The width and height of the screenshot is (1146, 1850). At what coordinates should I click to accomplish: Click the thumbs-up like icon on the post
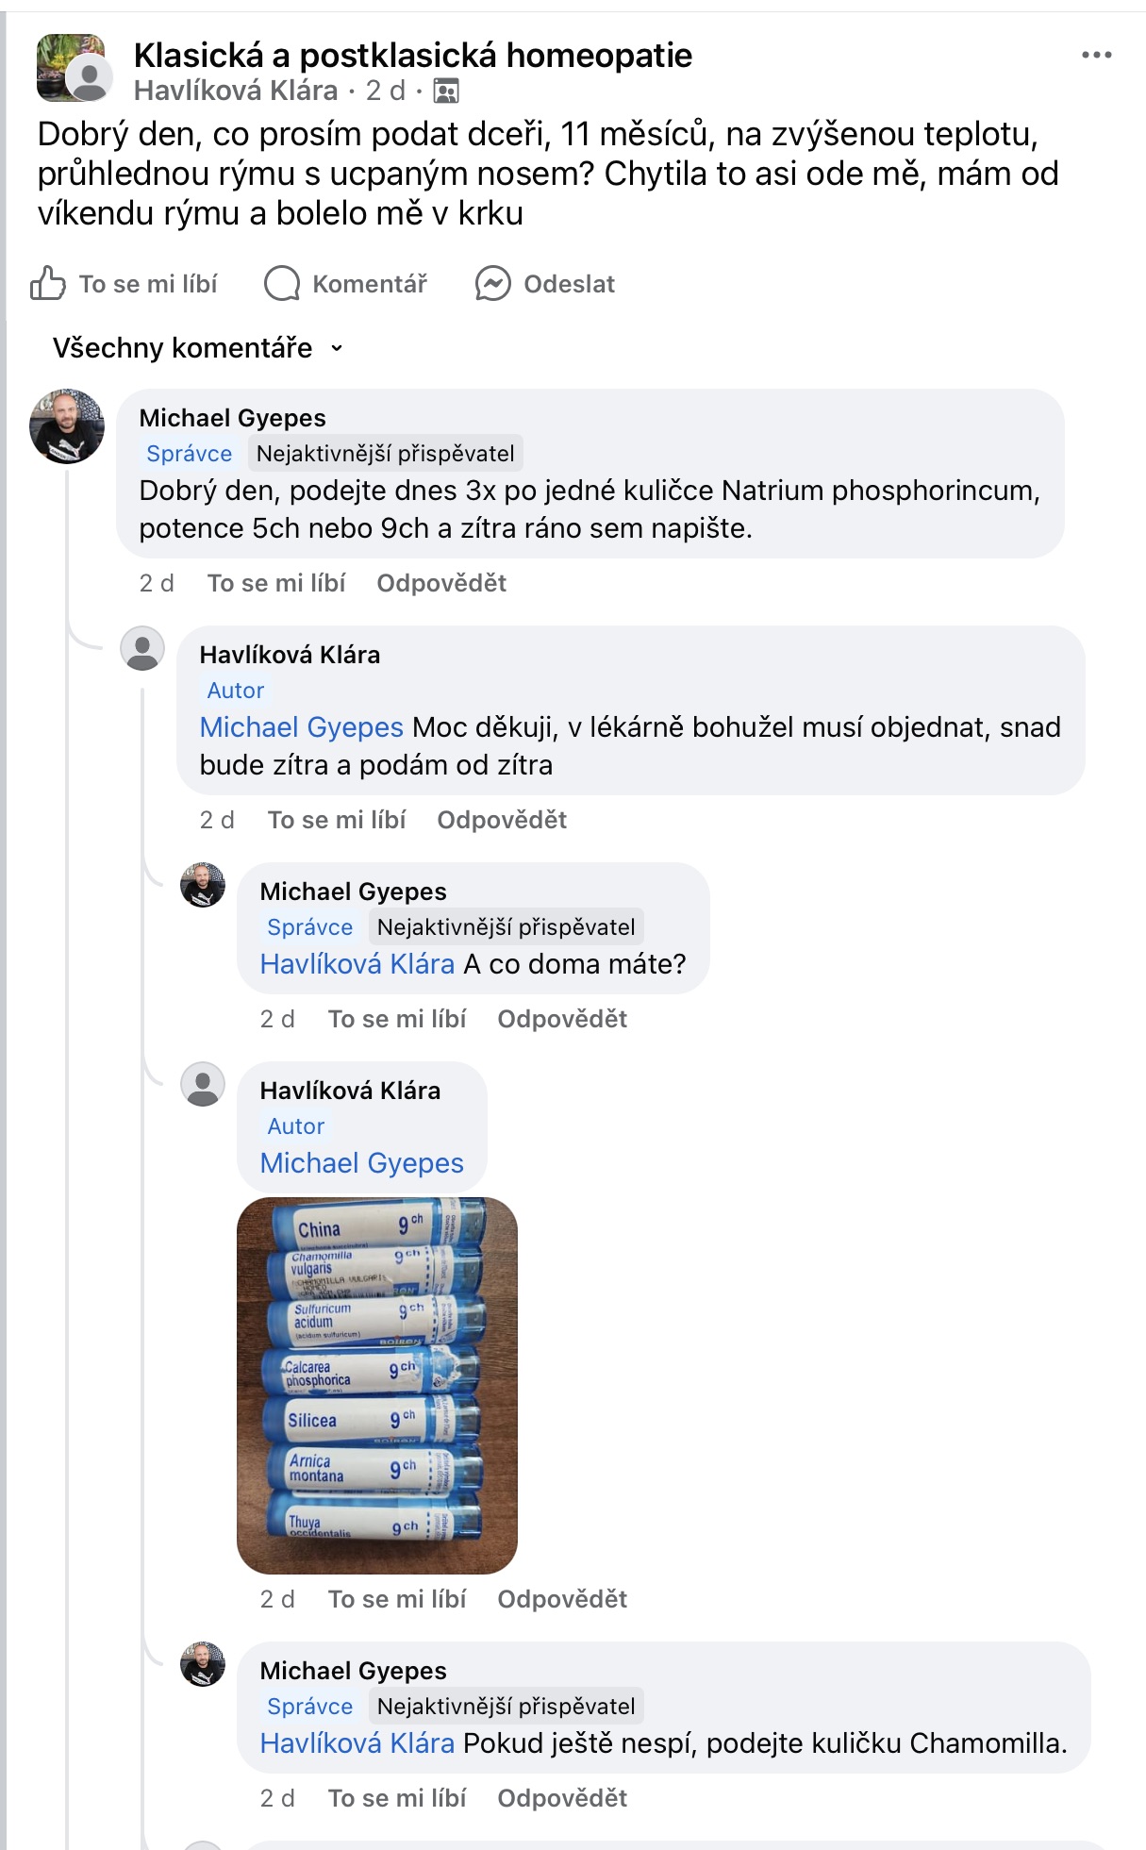tap(47, 283)
